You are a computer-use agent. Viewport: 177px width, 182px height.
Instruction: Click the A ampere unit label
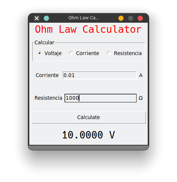tap(141, 75)
